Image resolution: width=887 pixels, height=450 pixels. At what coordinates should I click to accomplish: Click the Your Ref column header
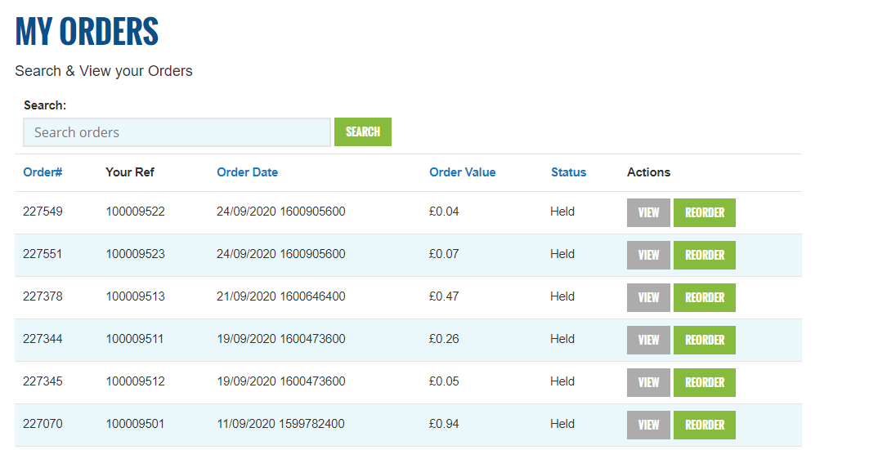pos(129,172)
